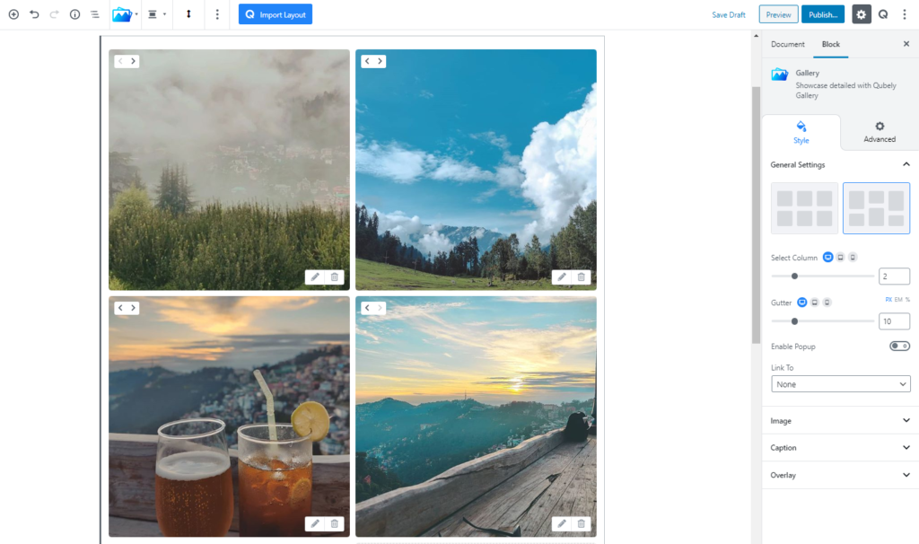Collapse the General Settings section
919x544 pixels.
tap(840, 164)
